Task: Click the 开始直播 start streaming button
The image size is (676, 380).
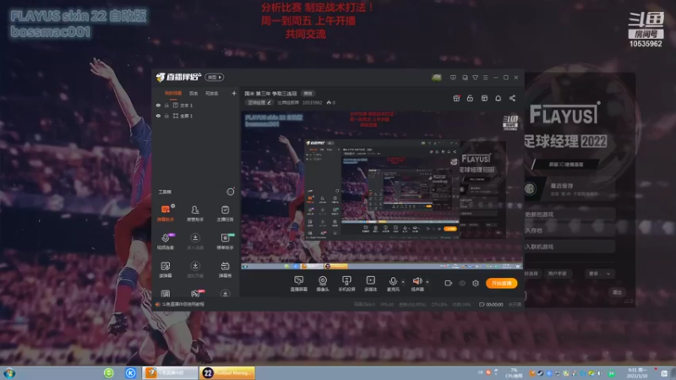Action: coord(501,283)
